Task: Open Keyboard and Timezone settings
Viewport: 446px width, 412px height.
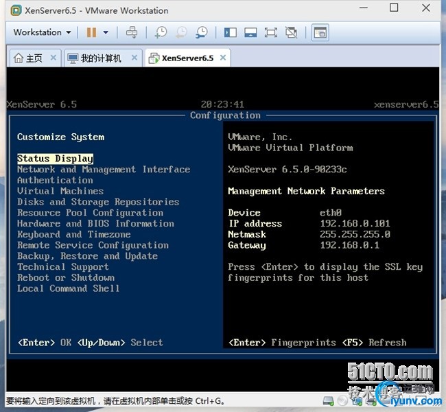Action: (74, 234)
